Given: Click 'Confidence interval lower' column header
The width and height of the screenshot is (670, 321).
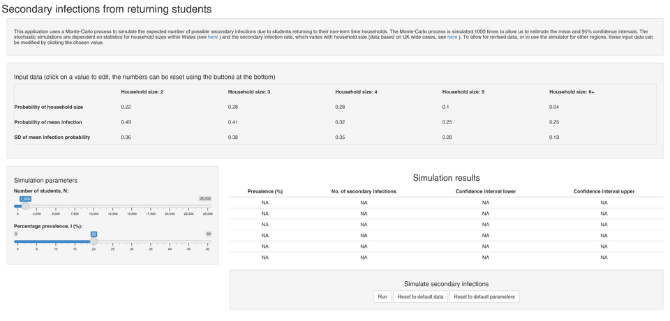Looking at the screenshot, I should pos(486,191).
